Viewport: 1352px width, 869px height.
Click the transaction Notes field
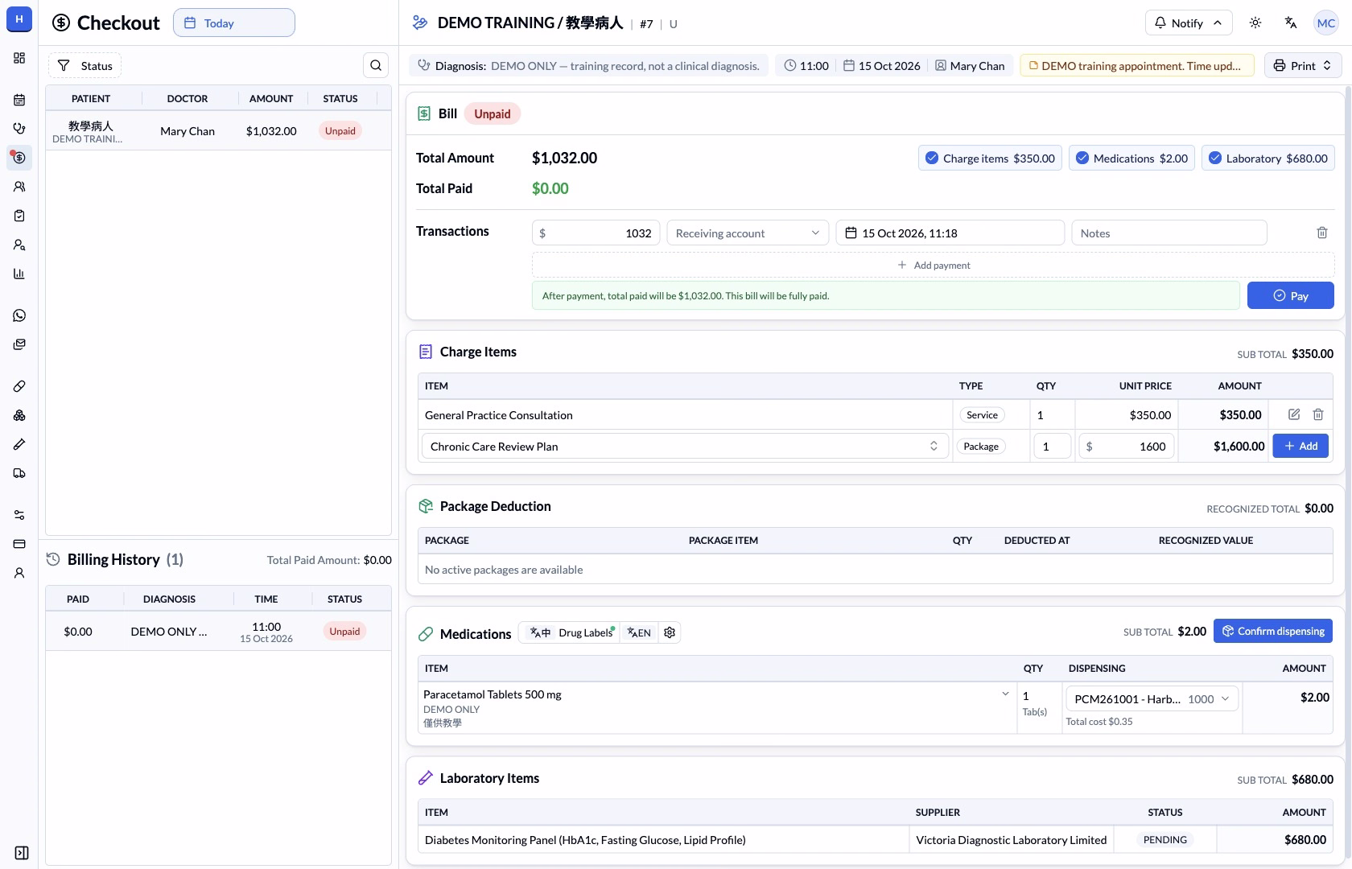1169,233
